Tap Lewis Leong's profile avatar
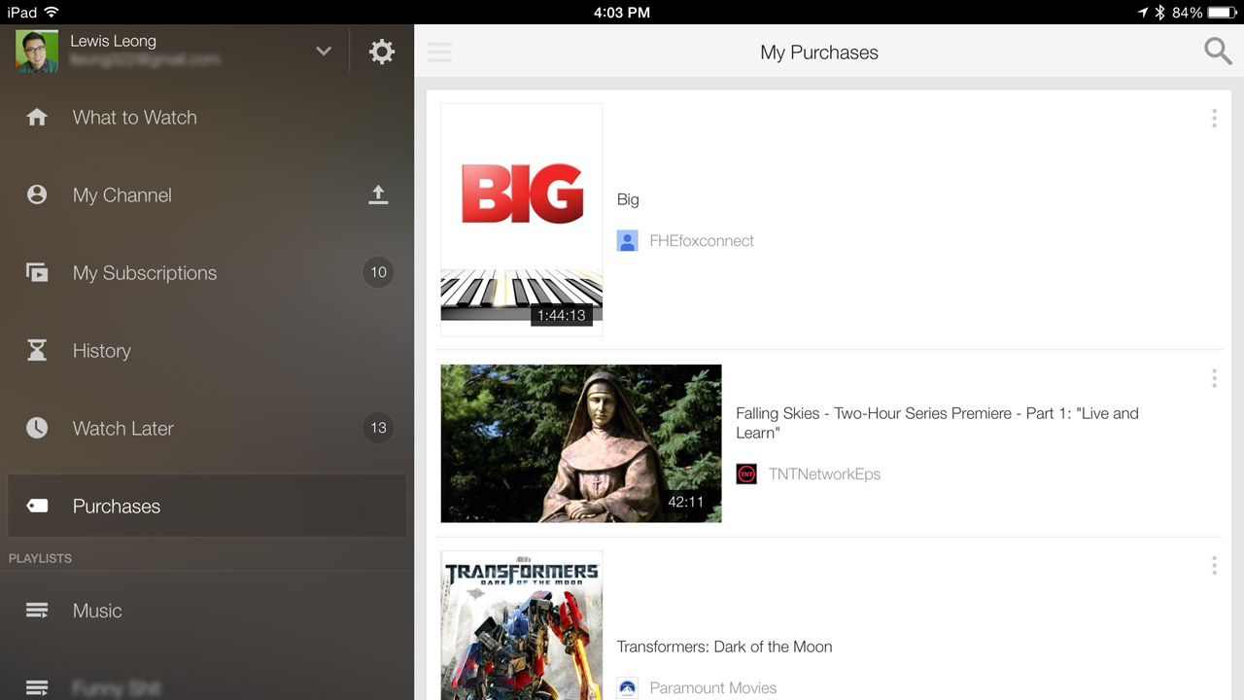Image resolution: width=1244 pixels, height=700 pixels. point(37,51)
